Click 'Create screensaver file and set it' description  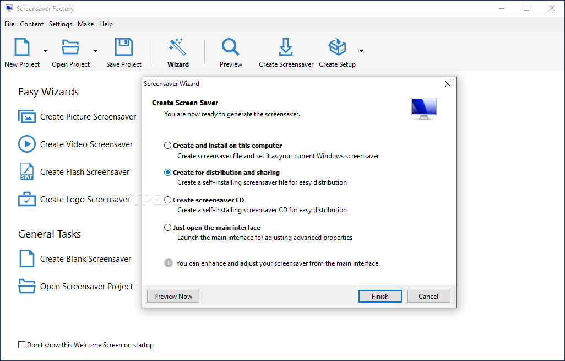[x=278, y=156]
